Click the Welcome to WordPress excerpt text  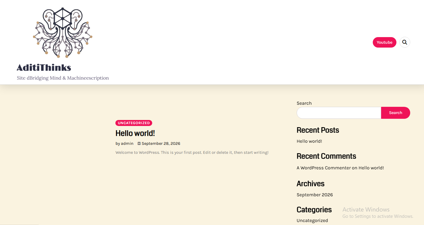click(x=192, y=153)
